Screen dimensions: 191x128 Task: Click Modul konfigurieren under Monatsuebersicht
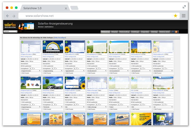click(x=93, y=57)
